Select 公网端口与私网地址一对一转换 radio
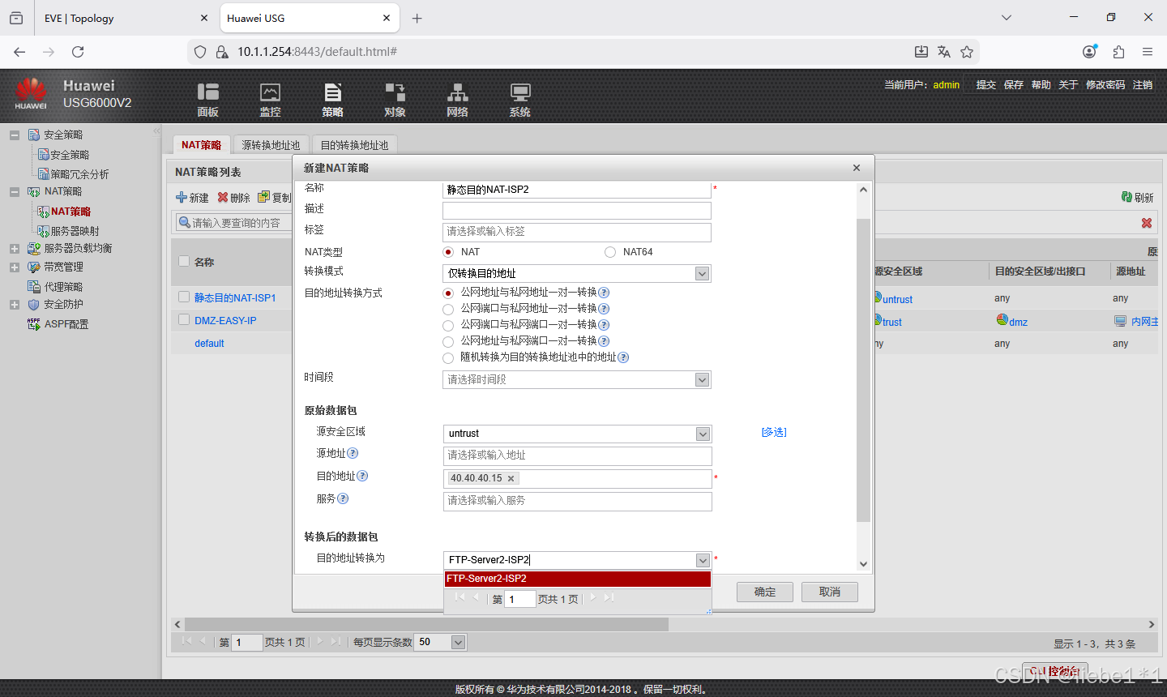This screenshot has height=697, width=1167. 448,309
